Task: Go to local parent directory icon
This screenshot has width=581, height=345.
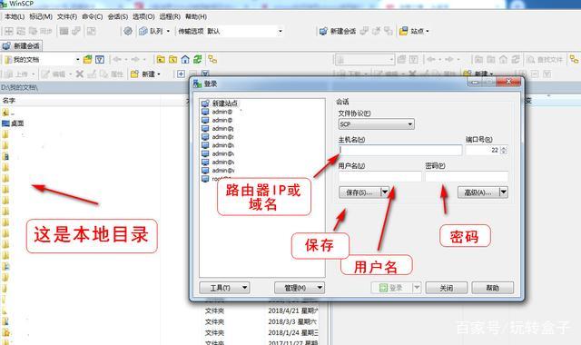Action: pyautogui.click(x=161, y=59)
